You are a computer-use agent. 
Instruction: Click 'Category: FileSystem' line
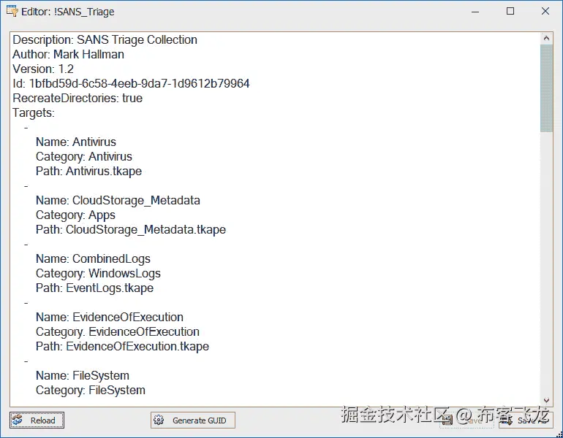click(91, 391)
